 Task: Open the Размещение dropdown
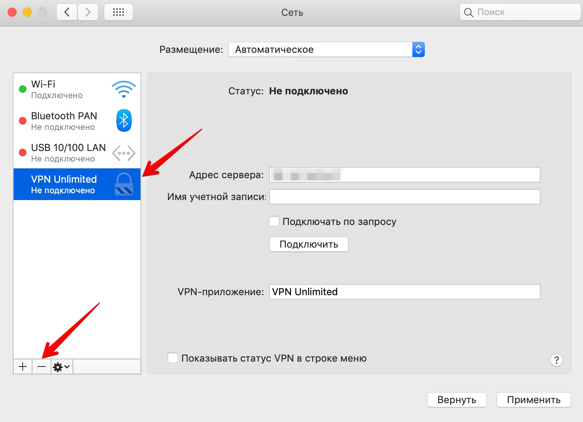pyautogui.click(x=327, y=49)
